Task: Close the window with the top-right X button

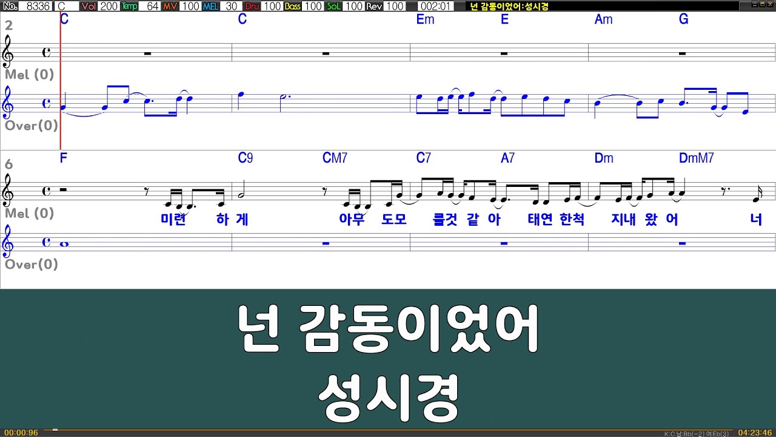Action: 770,5
